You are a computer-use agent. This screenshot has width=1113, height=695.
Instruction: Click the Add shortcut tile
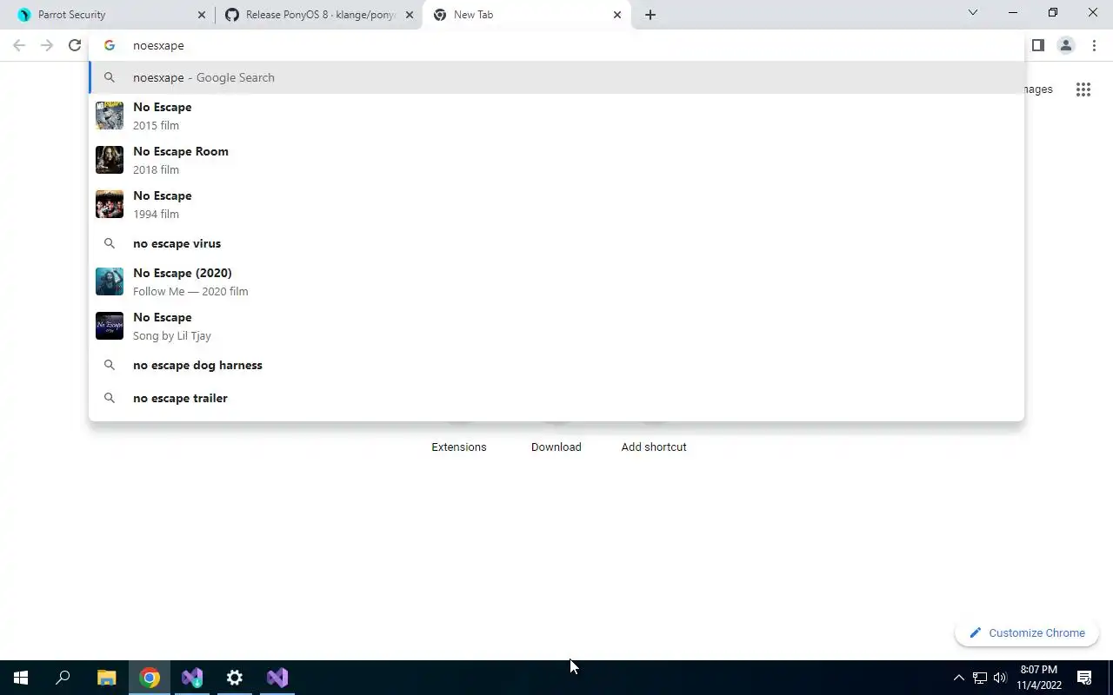[654, 447]
